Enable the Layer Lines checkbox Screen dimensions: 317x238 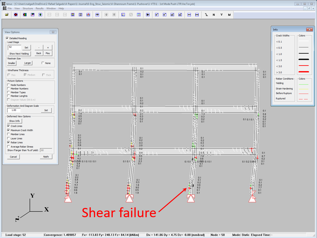pos(9,139)
